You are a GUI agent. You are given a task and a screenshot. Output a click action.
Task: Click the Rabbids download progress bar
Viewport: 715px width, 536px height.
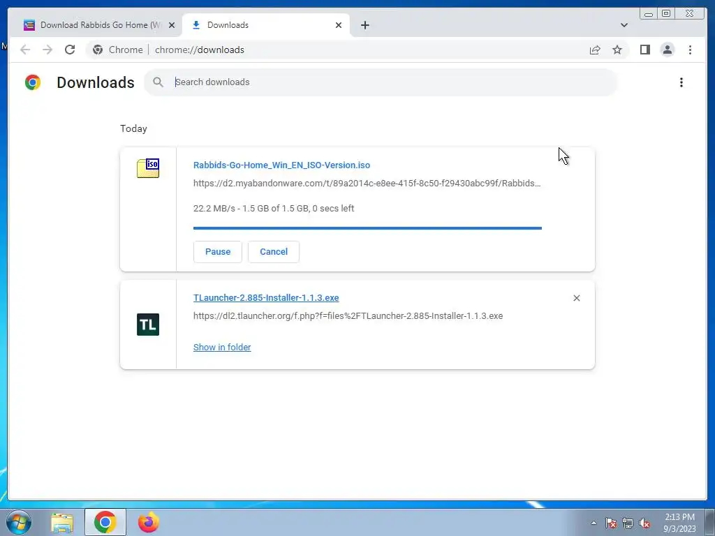[x=367, y=228]
